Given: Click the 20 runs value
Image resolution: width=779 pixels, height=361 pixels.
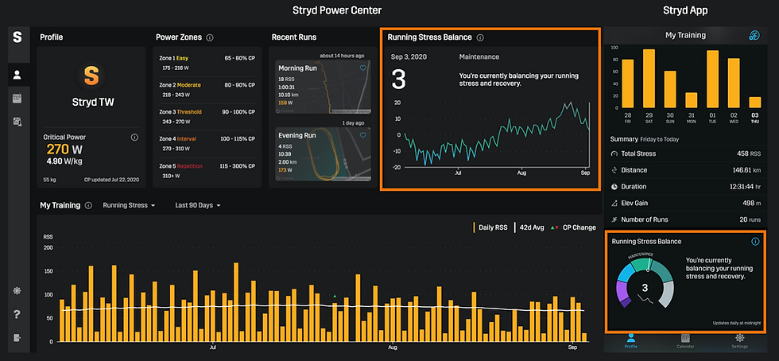Looking at the screenshot, I should 751,219.
